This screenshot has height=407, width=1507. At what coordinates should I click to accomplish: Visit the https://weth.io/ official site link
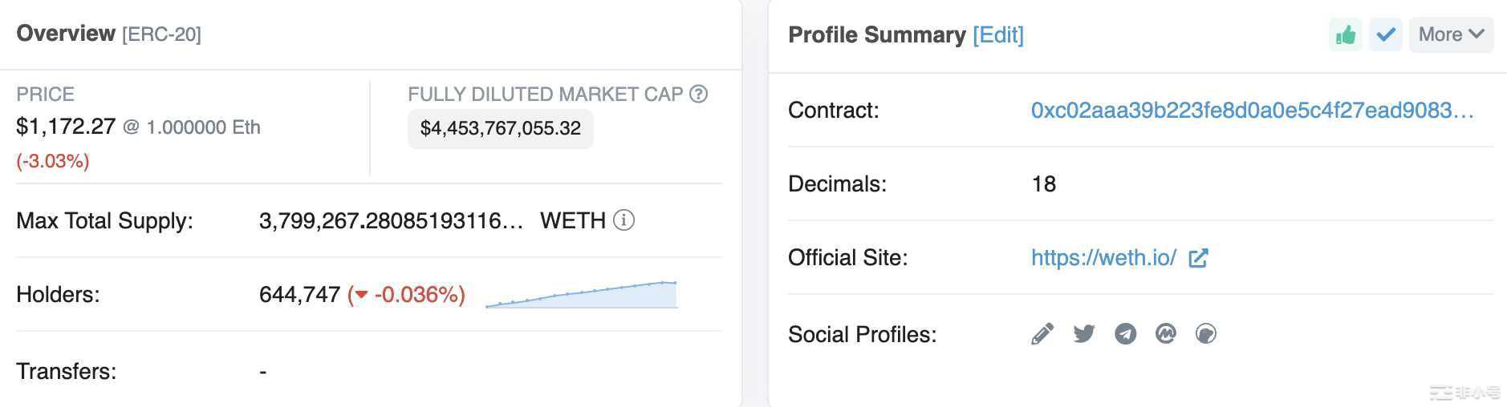tap(1103, 258)
